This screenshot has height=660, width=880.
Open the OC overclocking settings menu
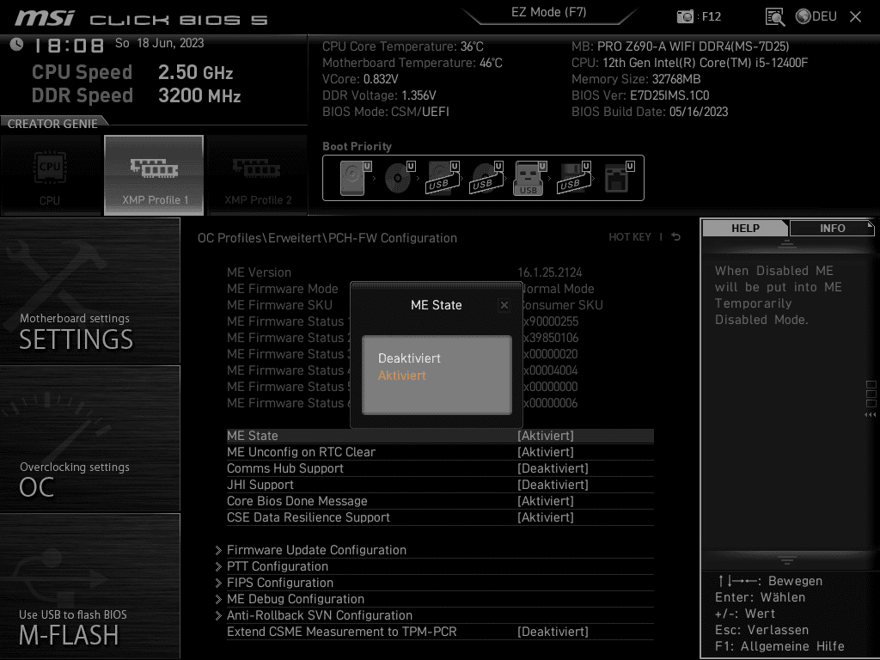(89, 439)
